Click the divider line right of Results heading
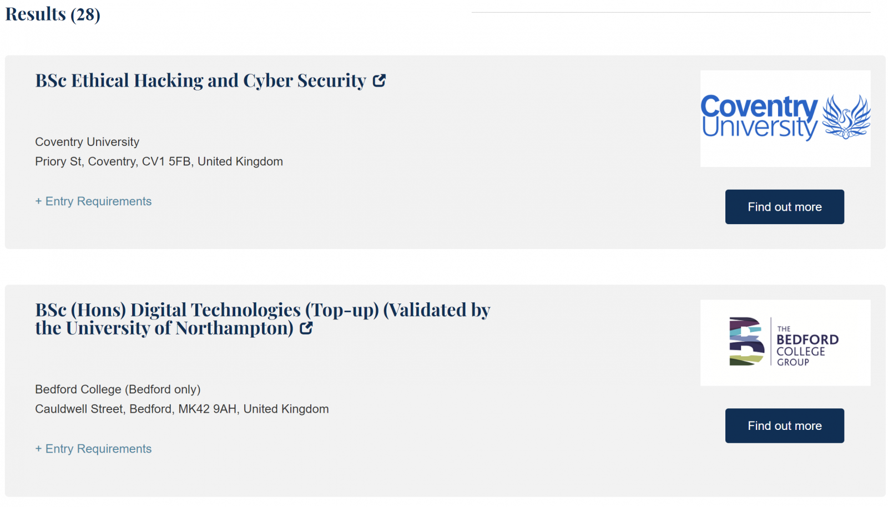 click(671, 12)
